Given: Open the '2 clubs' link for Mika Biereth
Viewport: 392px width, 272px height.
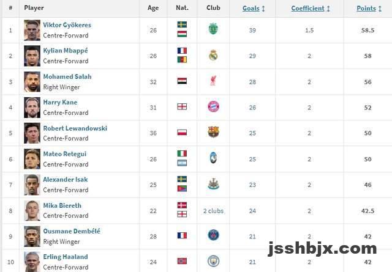Looking at the screenshot, I should [x=213, y=211].
